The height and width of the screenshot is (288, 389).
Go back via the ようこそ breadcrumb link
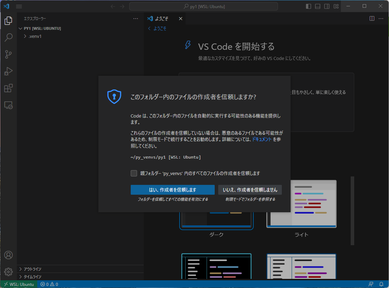[x=157, y=28]
